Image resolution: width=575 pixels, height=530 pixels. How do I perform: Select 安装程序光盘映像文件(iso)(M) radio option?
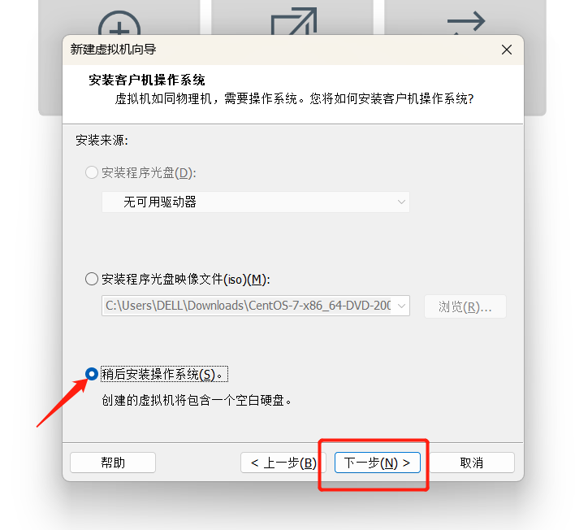[91, 279]
